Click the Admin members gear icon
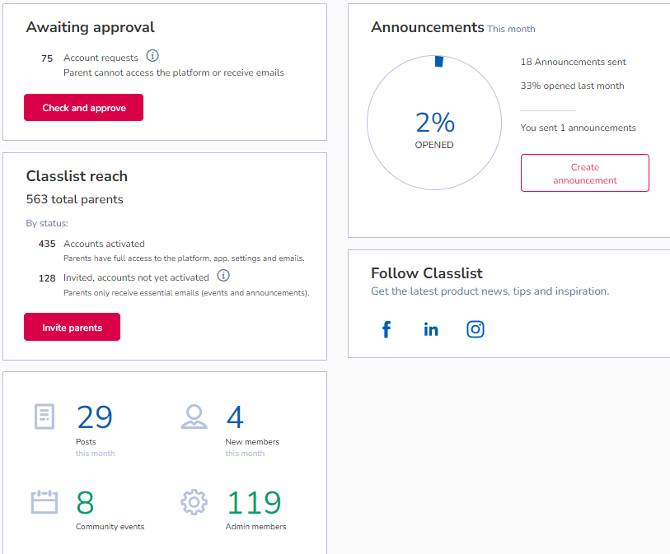This screenshot has width=670, height=554. point(194,502)
